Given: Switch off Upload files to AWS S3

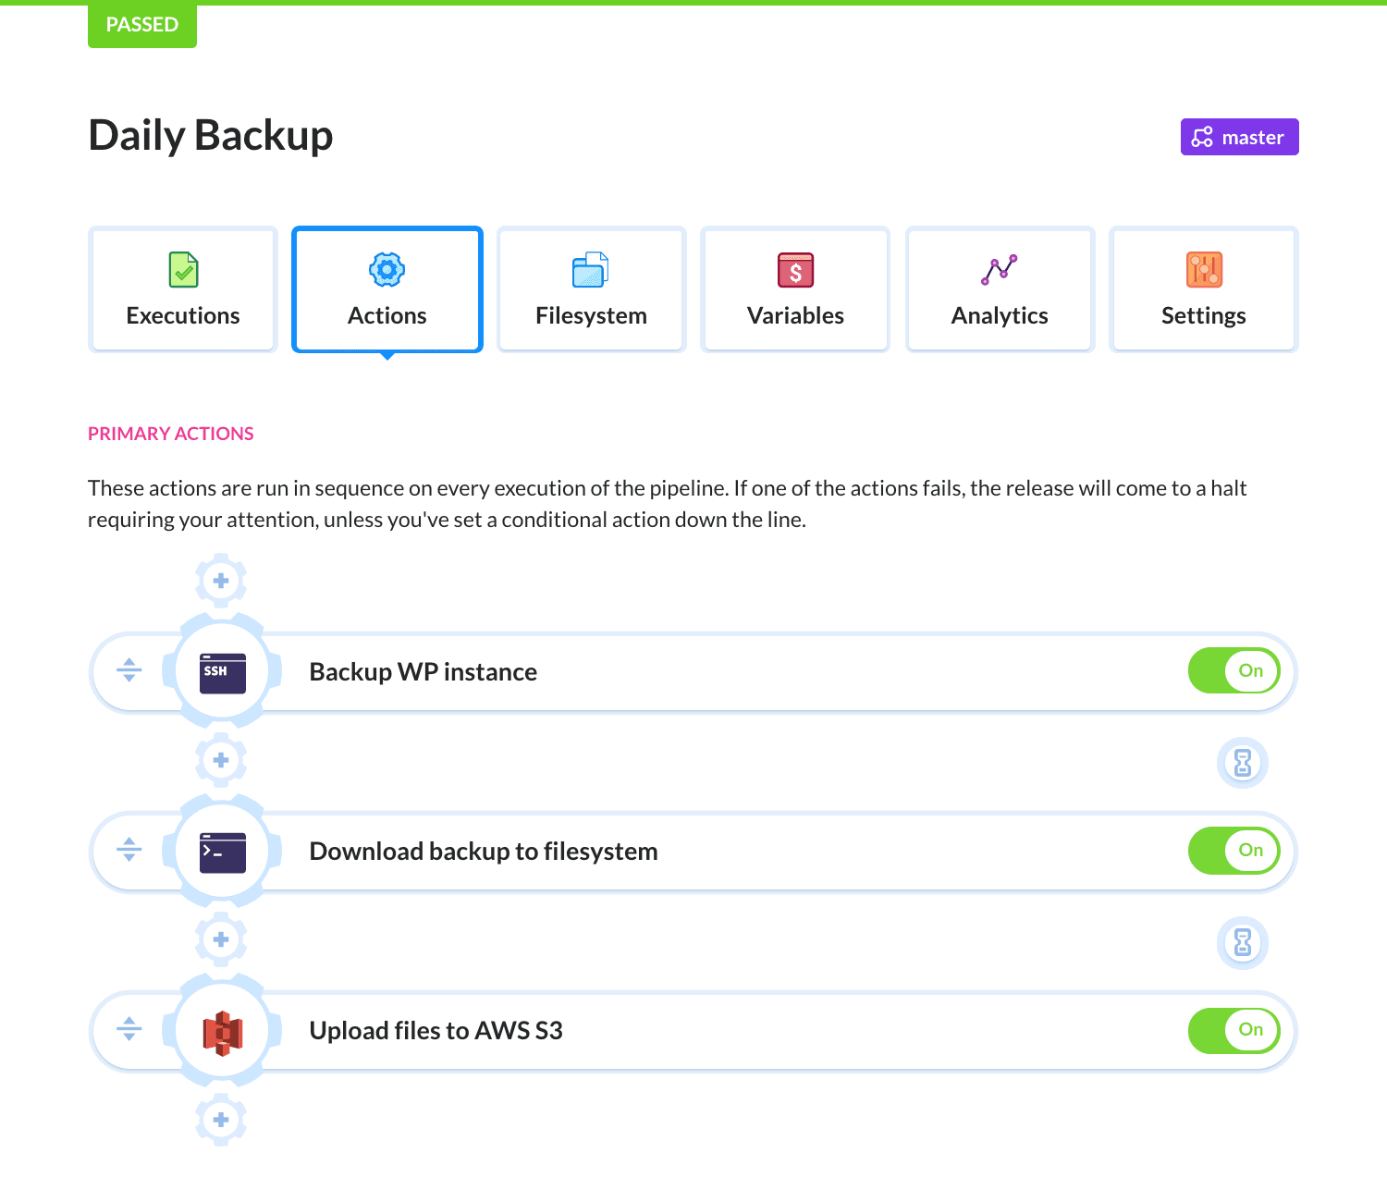Looking at the screenshot, I should (1234, 1030).
